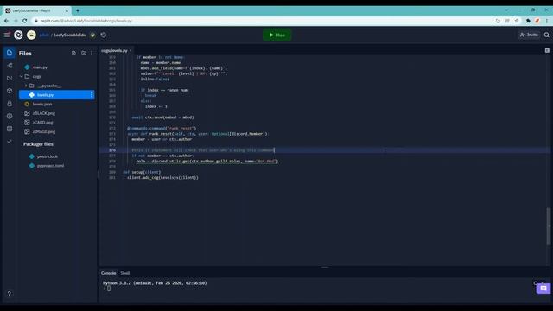This screenshot has width=553, height=311.
Task: Select the Files sidebar icon
Action: pos(10,53)
